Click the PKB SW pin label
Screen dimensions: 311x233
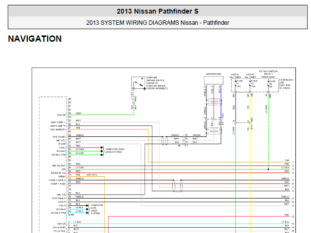click(61, 115)
